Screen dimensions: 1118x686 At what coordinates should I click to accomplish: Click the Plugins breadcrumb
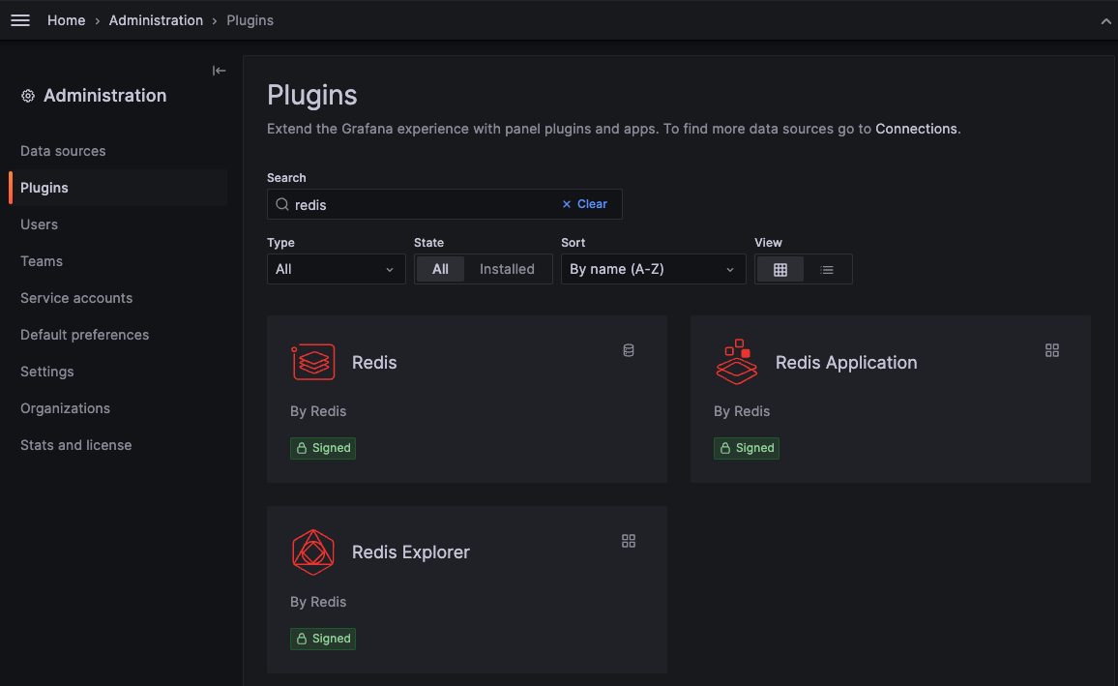pyautogui.click(x=250, y=20)
